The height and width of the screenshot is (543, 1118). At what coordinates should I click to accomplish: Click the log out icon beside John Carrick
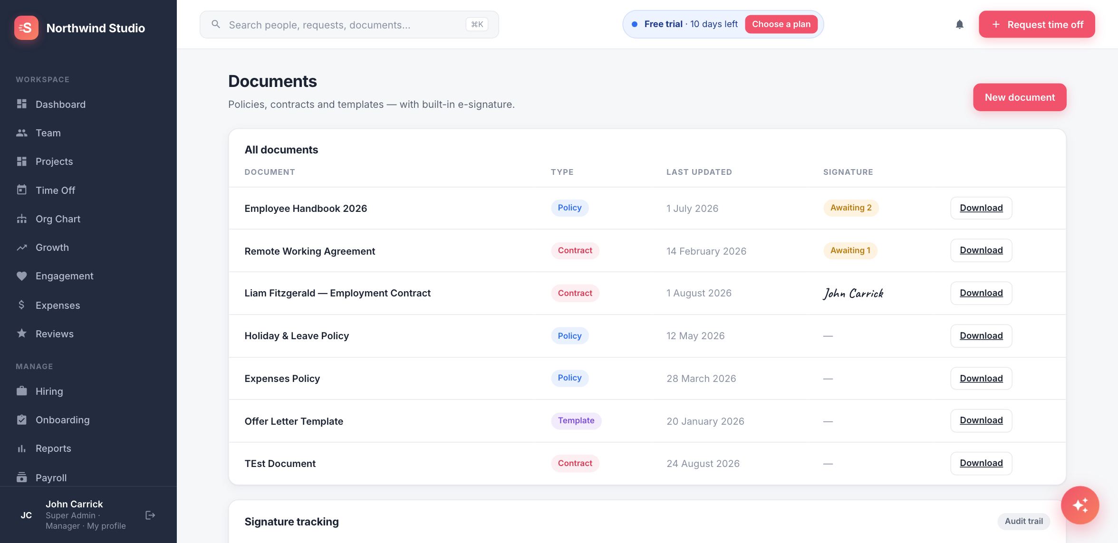coord(150,515)
